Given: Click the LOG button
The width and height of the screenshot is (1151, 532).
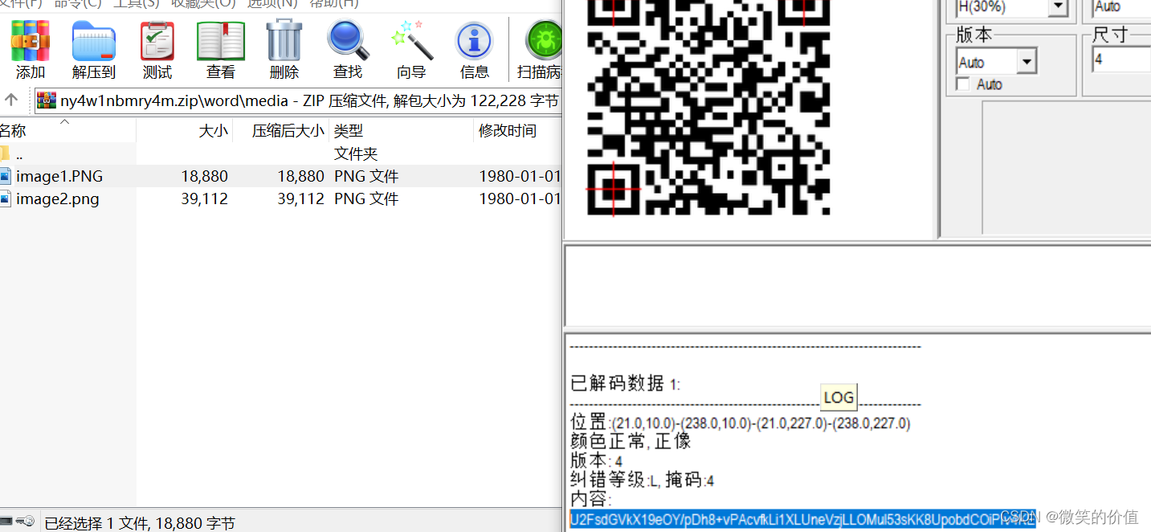Looking at the screenshot, I should pos(839,397).
